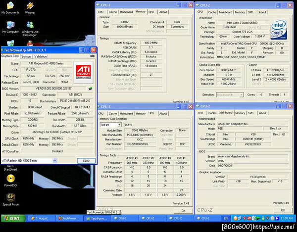Click the green arrow tray icon

[258, 218]
